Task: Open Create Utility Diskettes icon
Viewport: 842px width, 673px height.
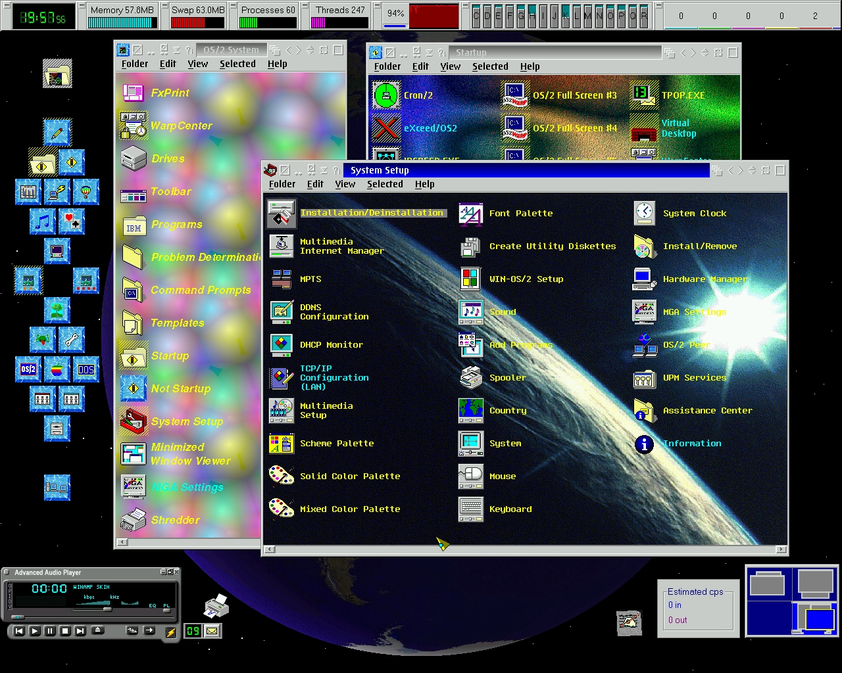Action: click(x=471, y=246)
